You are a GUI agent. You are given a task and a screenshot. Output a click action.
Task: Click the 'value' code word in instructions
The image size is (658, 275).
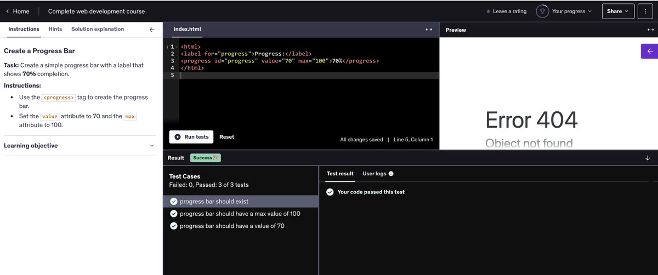tap(49, 116)
